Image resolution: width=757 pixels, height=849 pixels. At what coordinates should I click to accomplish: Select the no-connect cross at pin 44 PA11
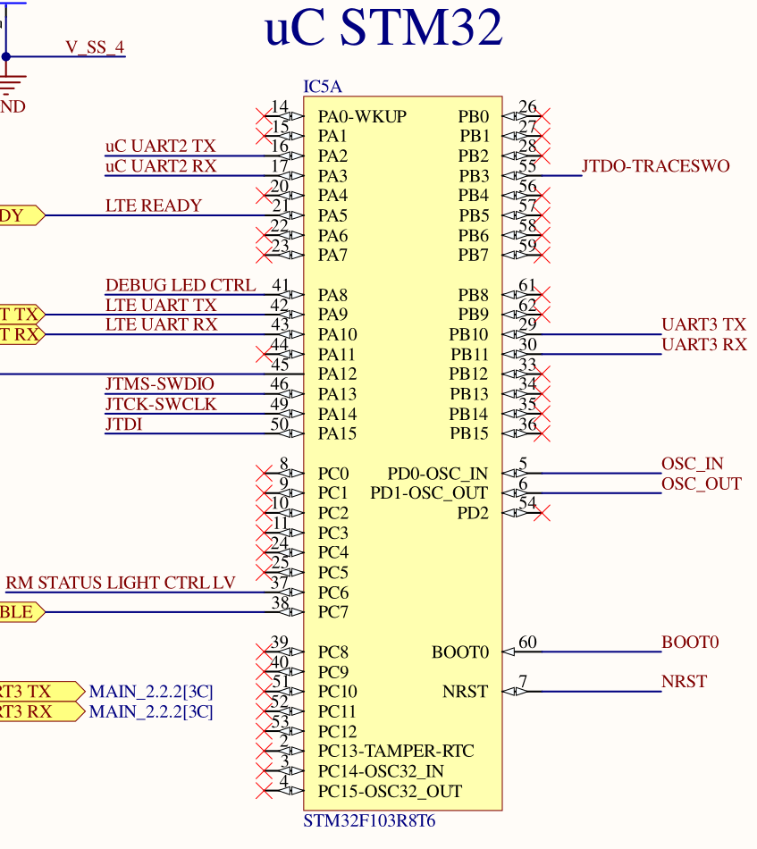(x=265, y=355)
